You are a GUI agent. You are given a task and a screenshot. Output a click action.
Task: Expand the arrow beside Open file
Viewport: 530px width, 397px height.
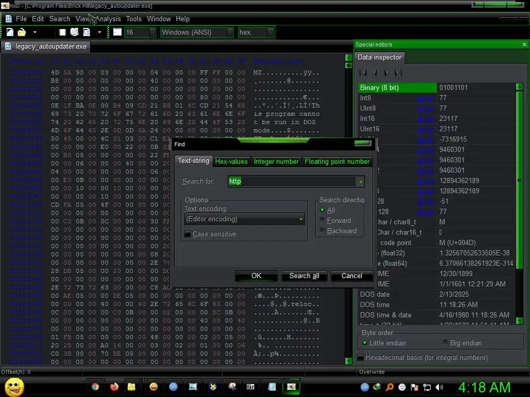35,32
